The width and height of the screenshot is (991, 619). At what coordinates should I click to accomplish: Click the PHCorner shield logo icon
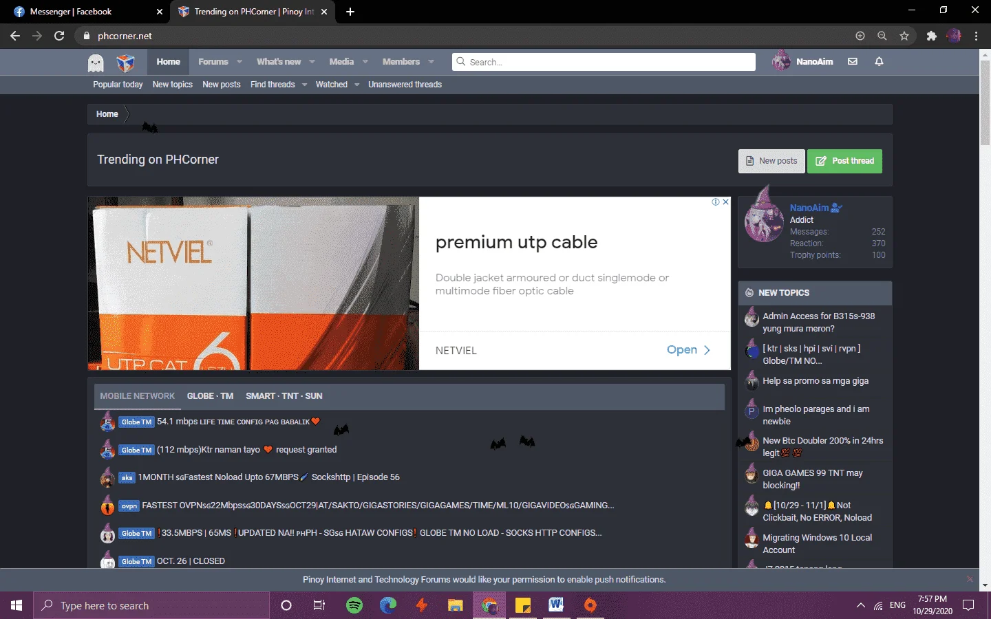(125, 63)
